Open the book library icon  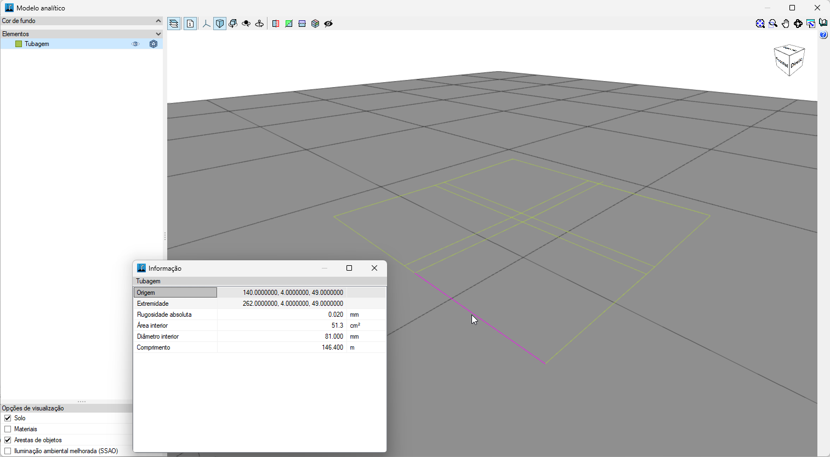823,23
